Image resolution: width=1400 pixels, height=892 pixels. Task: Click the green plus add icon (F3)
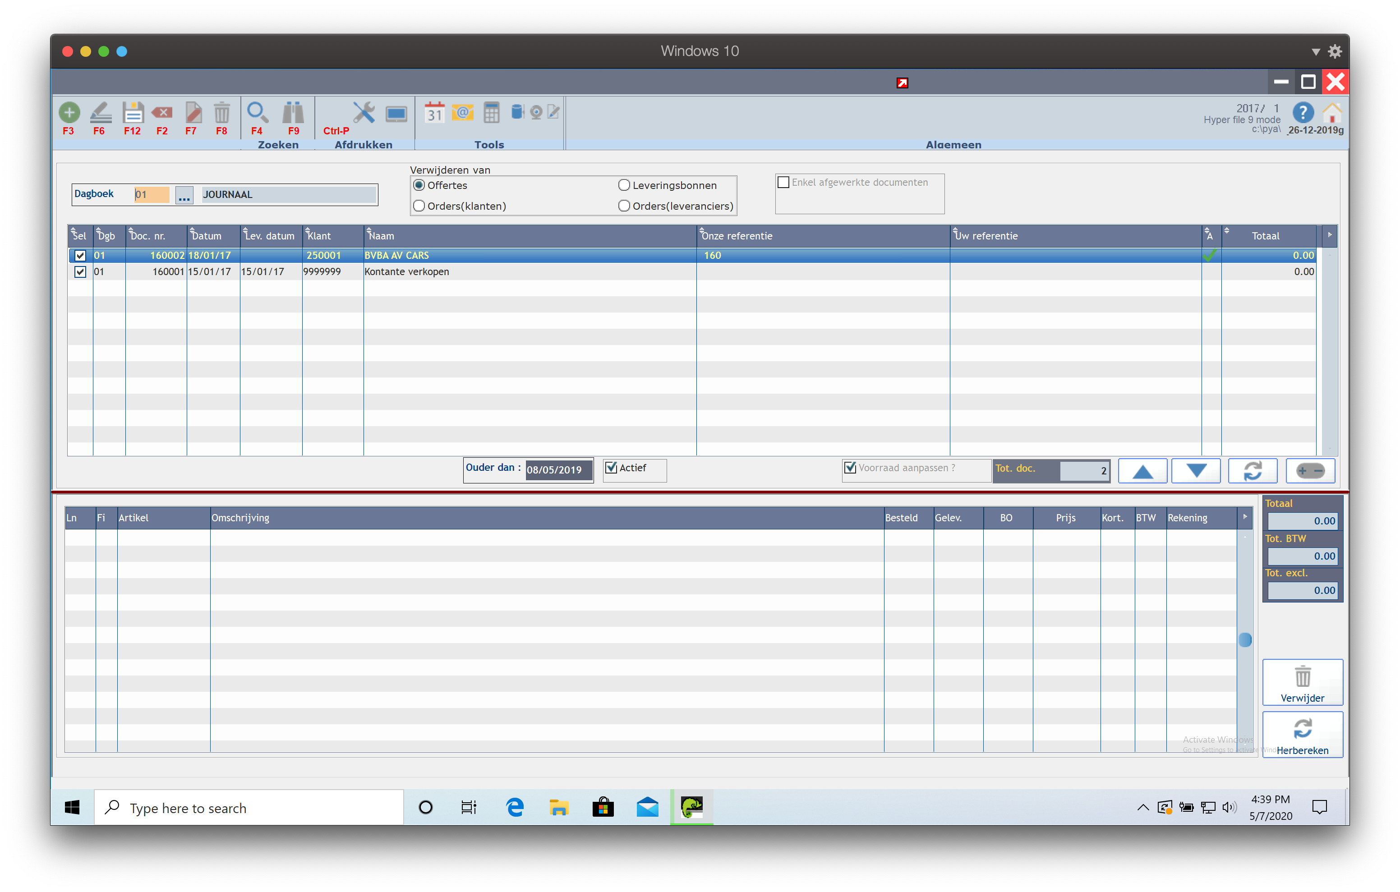tap(69, 113)
